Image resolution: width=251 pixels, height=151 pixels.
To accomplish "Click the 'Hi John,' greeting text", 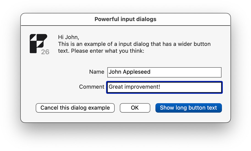I will (68, 37).
